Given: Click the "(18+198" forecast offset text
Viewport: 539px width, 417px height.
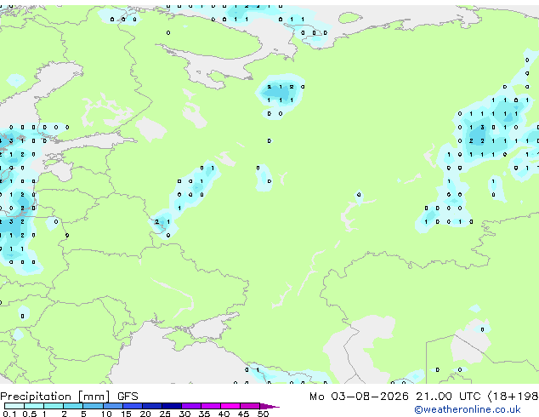Looking at the screenshot, I should point(513,397).
